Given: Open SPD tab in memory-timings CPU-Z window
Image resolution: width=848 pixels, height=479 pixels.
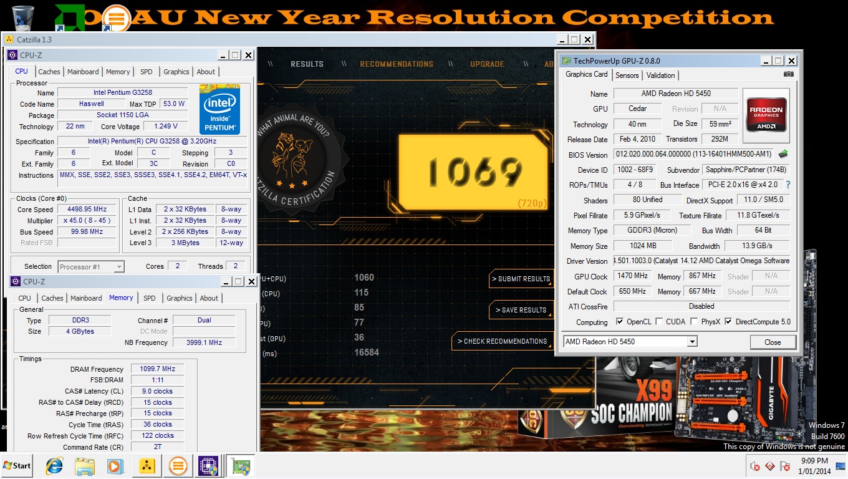Looking at the screenshot, I should coord(150,298).
